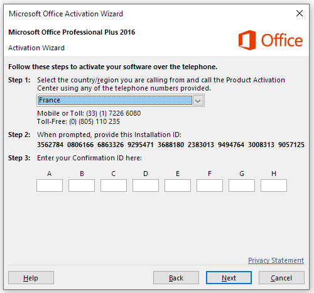
Task: Open the country/region dropdown arrow
Action: click(198, 101)
